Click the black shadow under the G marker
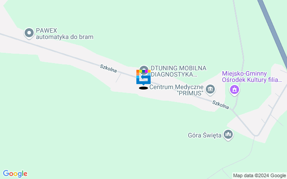The height and width of the screenshot is (179, 287). coord(143,88)
